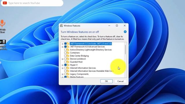Viewport: 185px width, 104px height.
Task: Click folder icon beside Internet Information Services
Action: click(x=68, y=68)
